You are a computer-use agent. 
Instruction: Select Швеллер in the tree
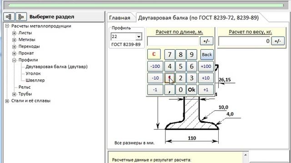35,81
